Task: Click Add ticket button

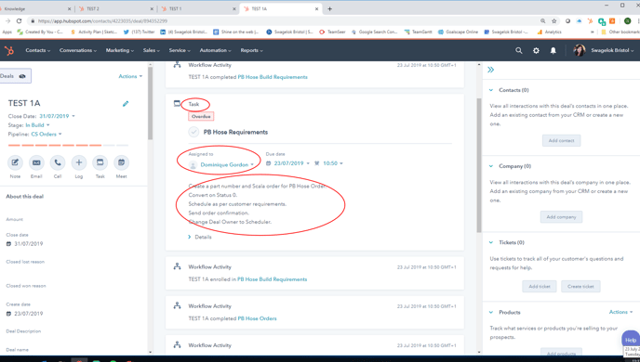Action: pos(540,286)
